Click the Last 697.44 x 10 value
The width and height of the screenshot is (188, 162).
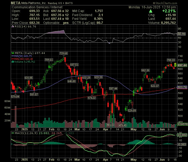tap(60, 19)
